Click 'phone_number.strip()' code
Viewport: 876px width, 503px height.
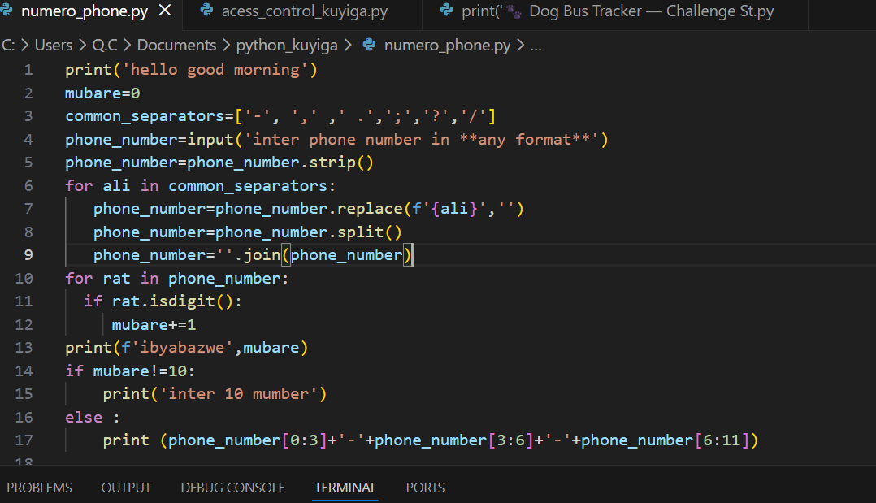[x=280, y=163]
